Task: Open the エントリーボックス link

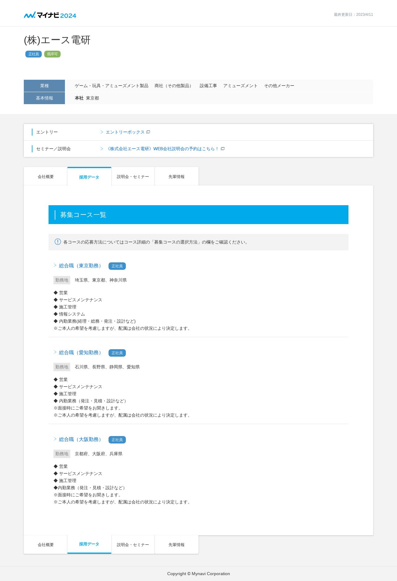Action: [x=125, y=132]
